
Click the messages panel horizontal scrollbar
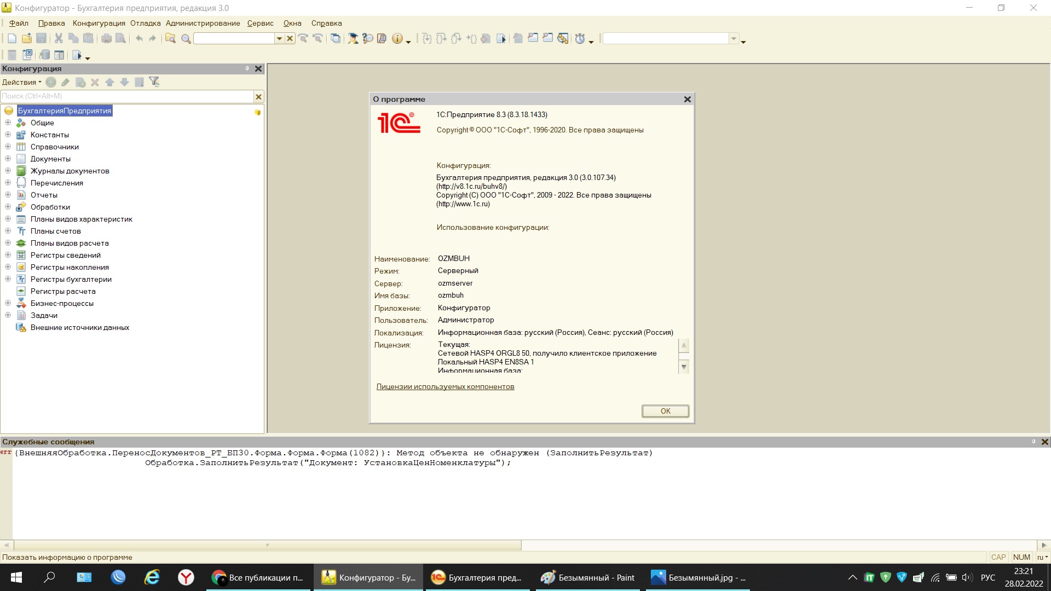click(x=267, y=545)
